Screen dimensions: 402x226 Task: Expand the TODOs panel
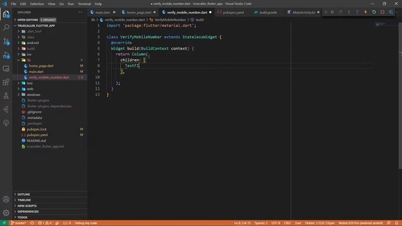click(x=50, y=217)
